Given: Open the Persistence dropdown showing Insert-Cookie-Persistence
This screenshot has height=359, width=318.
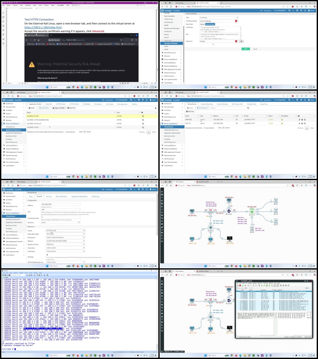Looking at the screenshot, I should (x=65, y=237).
